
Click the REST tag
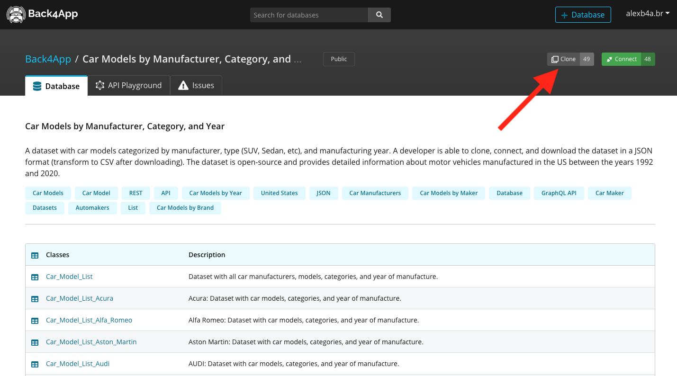click(135, 193)
